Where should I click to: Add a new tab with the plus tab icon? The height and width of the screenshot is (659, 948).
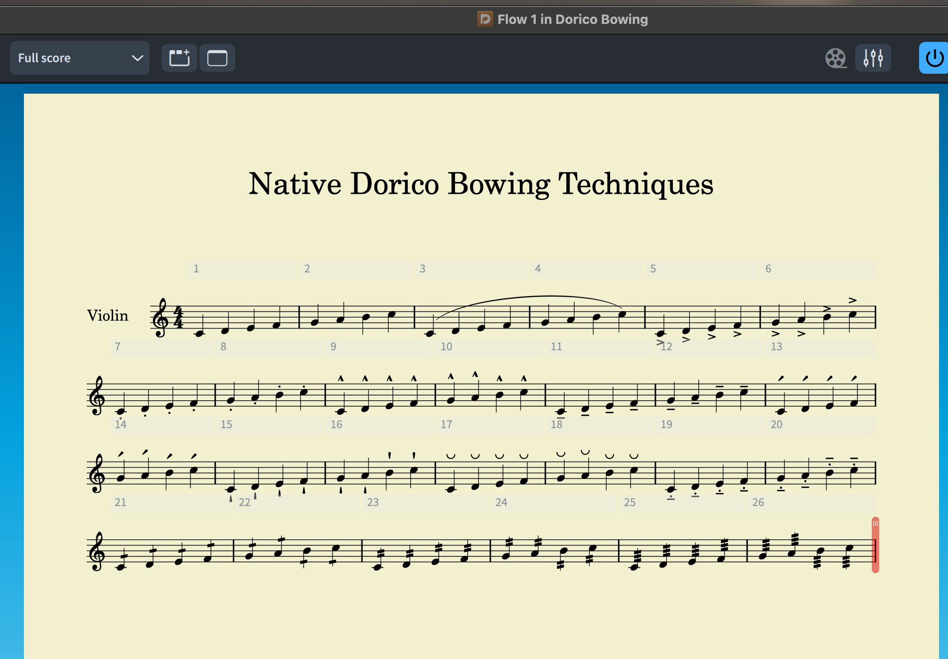pyautogui.click(x=179, y=58)
